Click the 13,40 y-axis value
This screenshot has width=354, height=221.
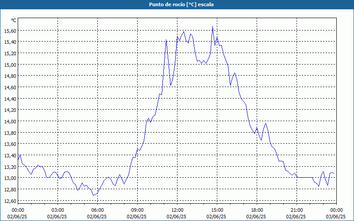click(10, 156)
